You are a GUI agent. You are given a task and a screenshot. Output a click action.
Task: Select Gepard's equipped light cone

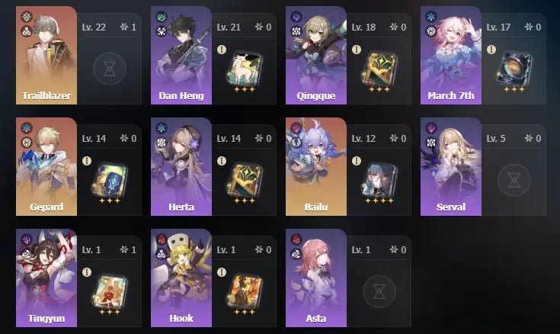[x=109, y=180]
